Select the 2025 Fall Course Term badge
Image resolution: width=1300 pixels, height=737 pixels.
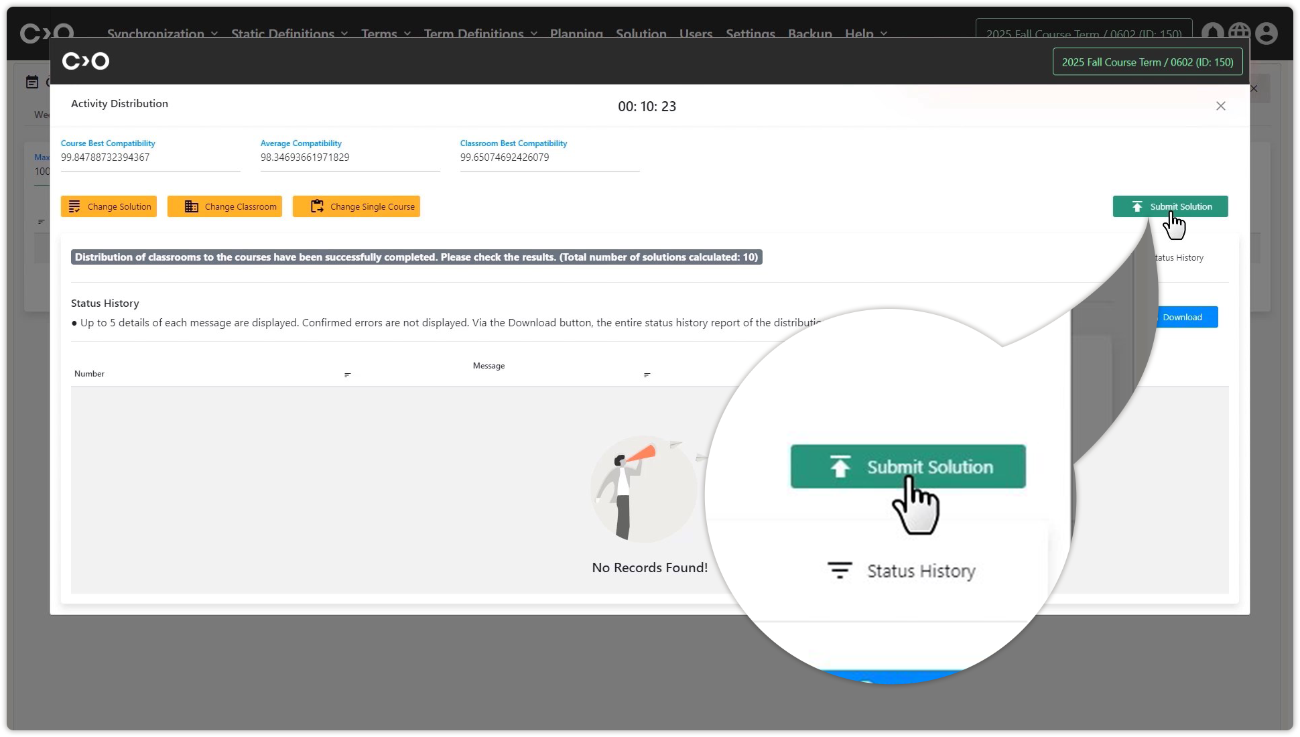click(1147, 62)
